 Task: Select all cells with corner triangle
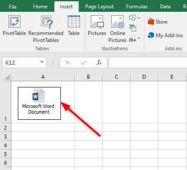click(x=7, y=77)
